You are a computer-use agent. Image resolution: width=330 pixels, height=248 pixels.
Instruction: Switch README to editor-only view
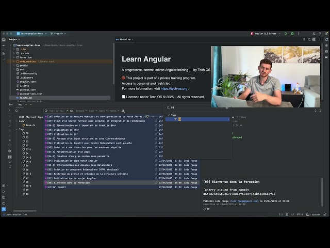(x=304, y=39)
